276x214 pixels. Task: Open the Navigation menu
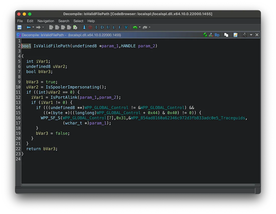point(46,21)
